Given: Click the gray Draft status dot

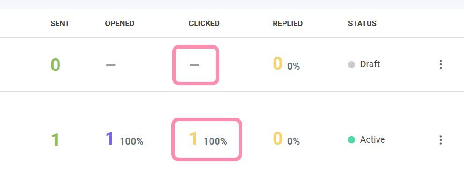Looking at the screenshot, I should 352,64.
